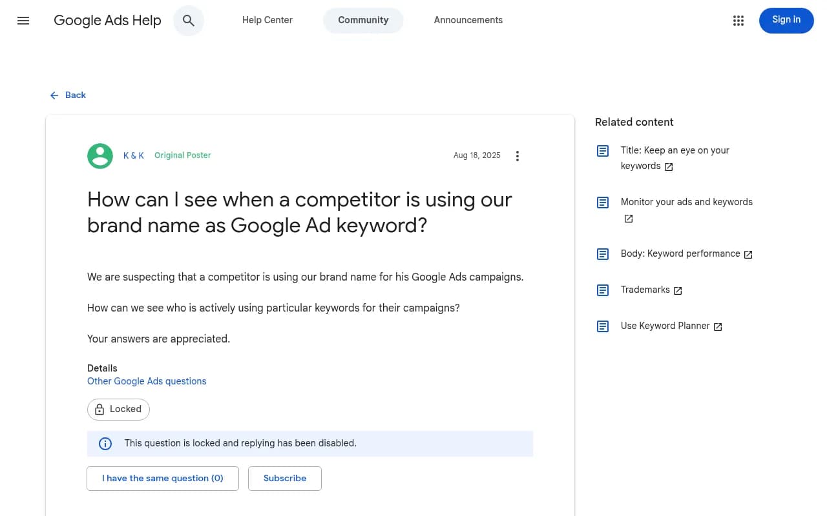Click external-link icon after Use Keyword Planner
The width and height of the screenshot is (827, 516).
coord(718,327)
